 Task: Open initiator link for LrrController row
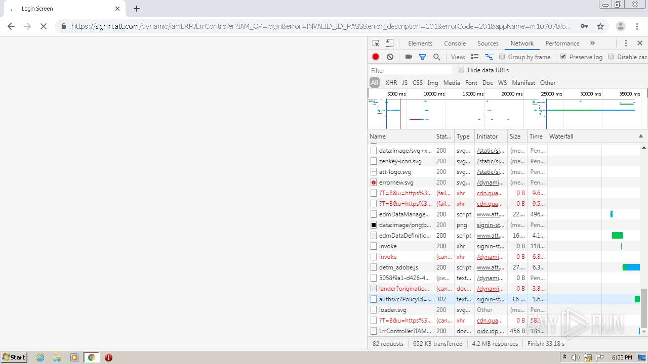pyautogui.click(x=490, y=331)
